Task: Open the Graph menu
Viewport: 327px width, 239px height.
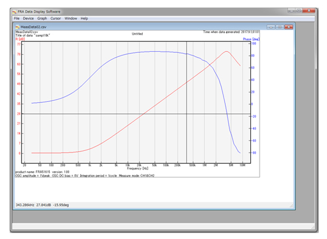Action: 43,19
